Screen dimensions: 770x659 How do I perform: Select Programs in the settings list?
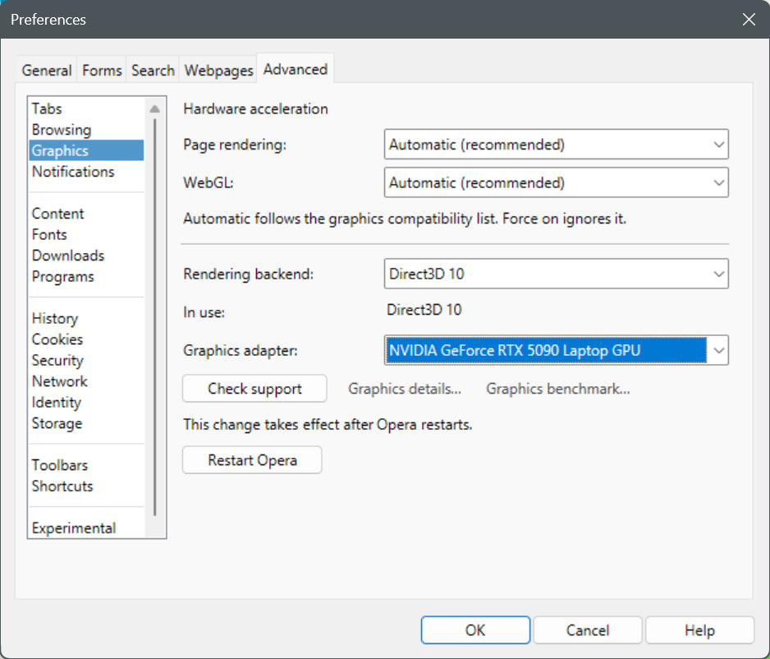click(x=86, y=277)
